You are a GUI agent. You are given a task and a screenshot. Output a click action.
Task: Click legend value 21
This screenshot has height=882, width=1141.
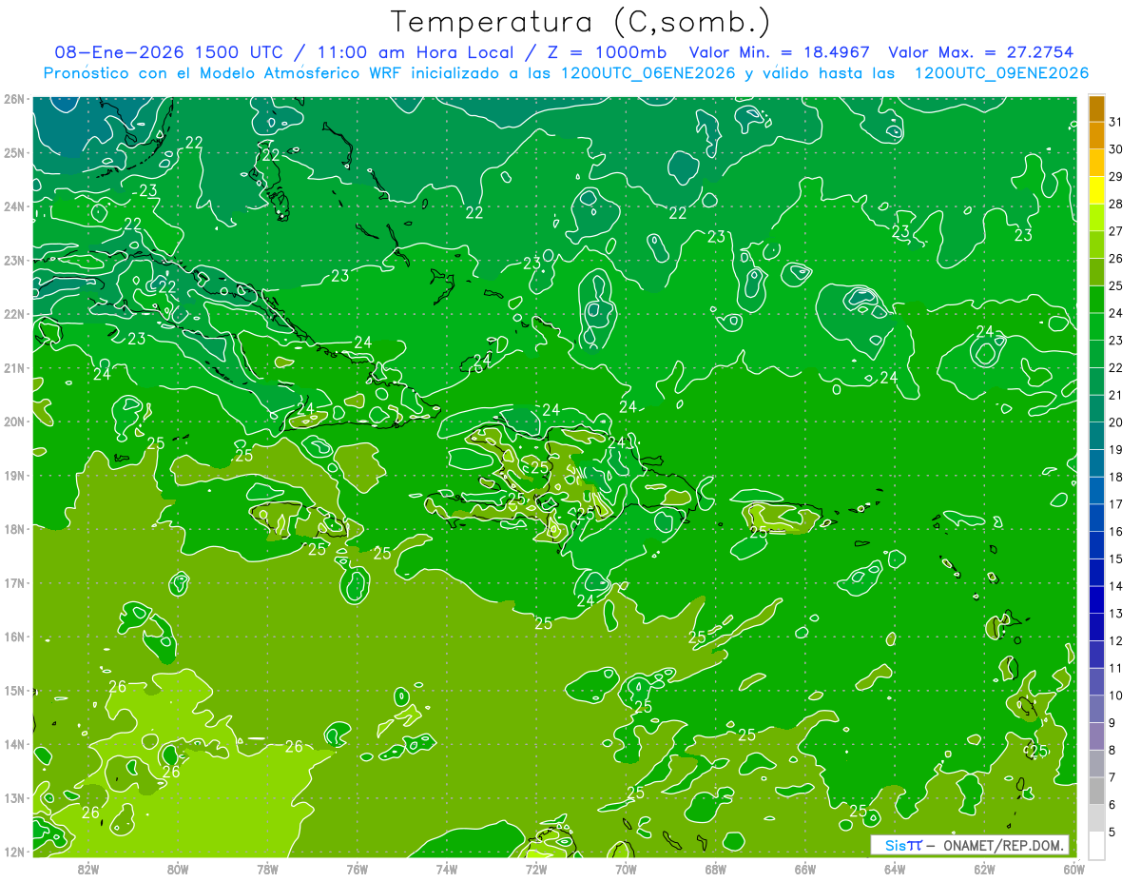tap(1115, 395)
